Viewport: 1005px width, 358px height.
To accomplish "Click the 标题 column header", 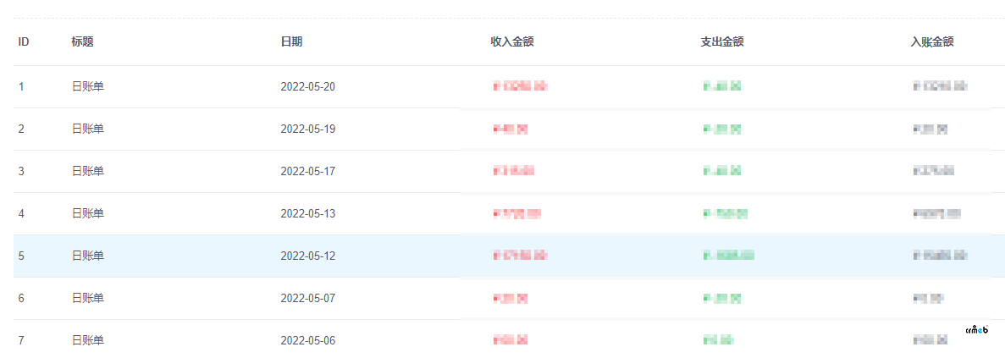I will click(82, 42).
